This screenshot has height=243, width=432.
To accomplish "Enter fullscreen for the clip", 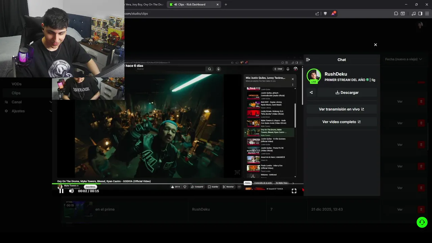I will click(294, 191).
